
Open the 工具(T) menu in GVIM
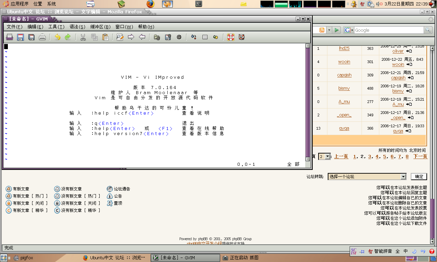[56, 27]
